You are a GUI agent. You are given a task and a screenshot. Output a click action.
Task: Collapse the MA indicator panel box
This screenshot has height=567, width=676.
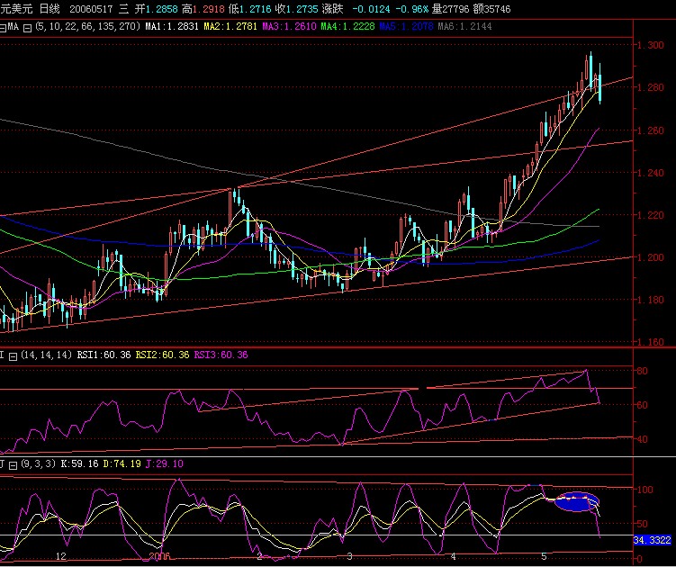tap(2, 29)
